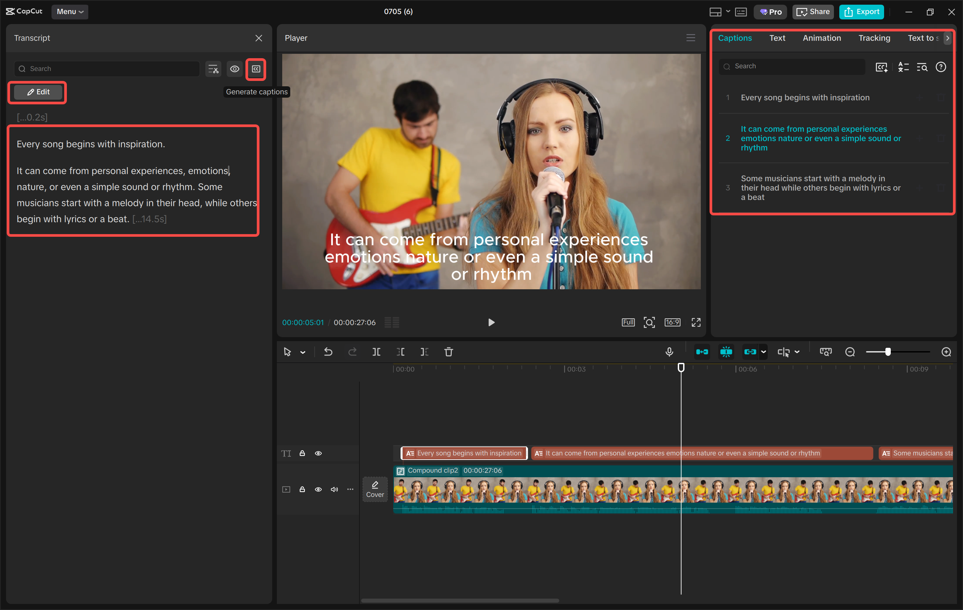Viewport: 963px width, 610px height.
Task: Lock the video track with padlock
Action: (302, 489)
